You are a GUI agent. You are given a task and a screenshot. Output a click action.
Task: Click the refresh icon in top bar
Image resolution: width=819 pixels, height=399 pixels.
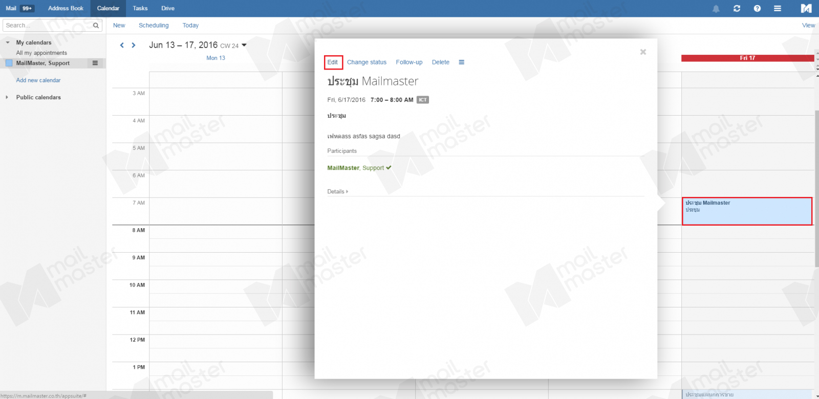(x=737, y=8)
